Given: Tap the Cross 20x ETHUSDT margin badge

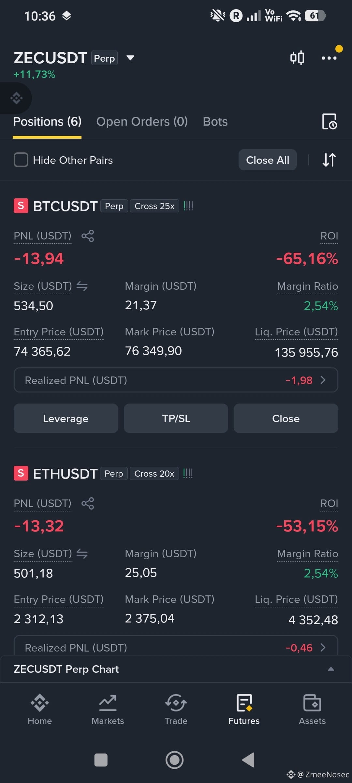Looking at the screenshot, I should coord(154,473).
